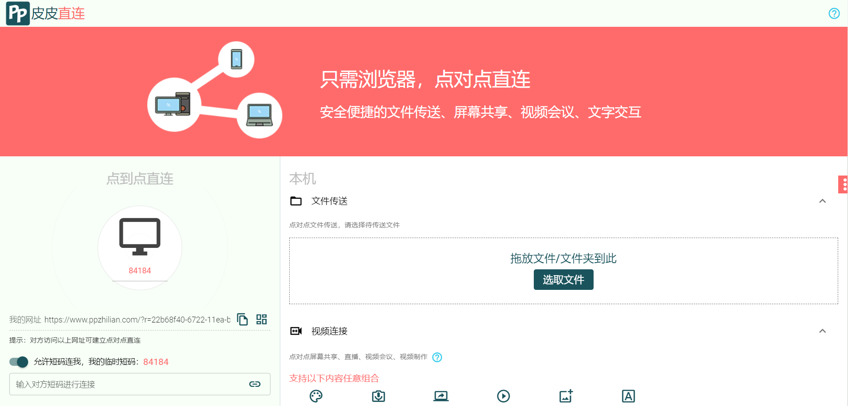The width and height of the screenshot is (848, 406).
Task: Open the screen sharing laptop icon
Action: (x=441, y=396)
